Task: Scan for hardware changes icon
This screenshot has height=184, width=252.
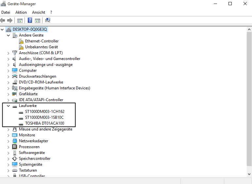Action: 48,20
